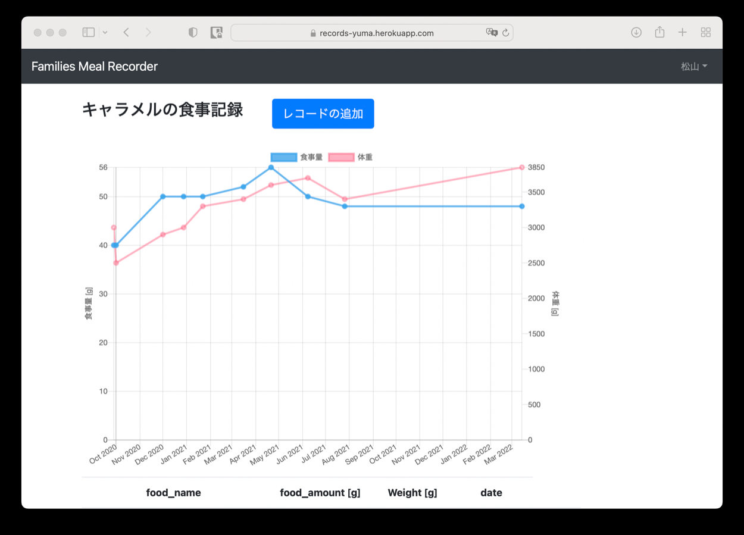Open the sidebar tab group dropdown arrow
This screenshot has height=535, width=744.
pyautogui.click(x=105, y=33)
